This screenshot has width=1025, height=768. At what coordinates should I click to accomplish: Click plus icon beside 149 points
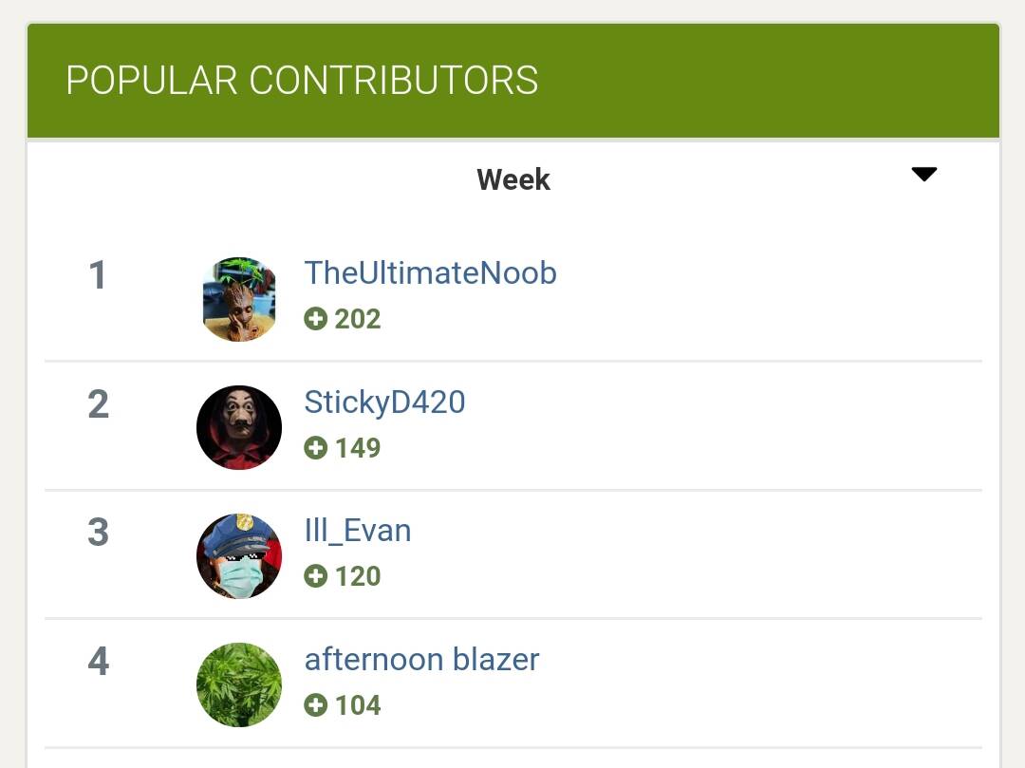316,448
